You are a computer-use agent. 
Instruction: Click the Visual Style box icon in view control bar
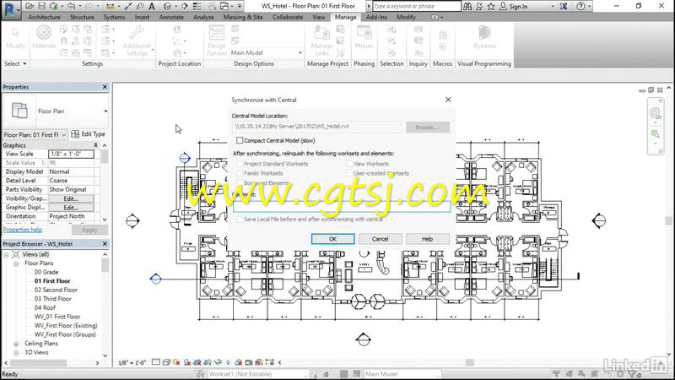(166, 362)
